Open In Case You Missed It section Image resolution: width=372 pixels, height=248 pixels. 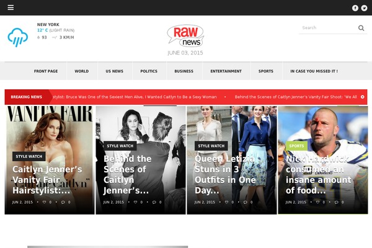pyautogui.click(x=314, y=71)
